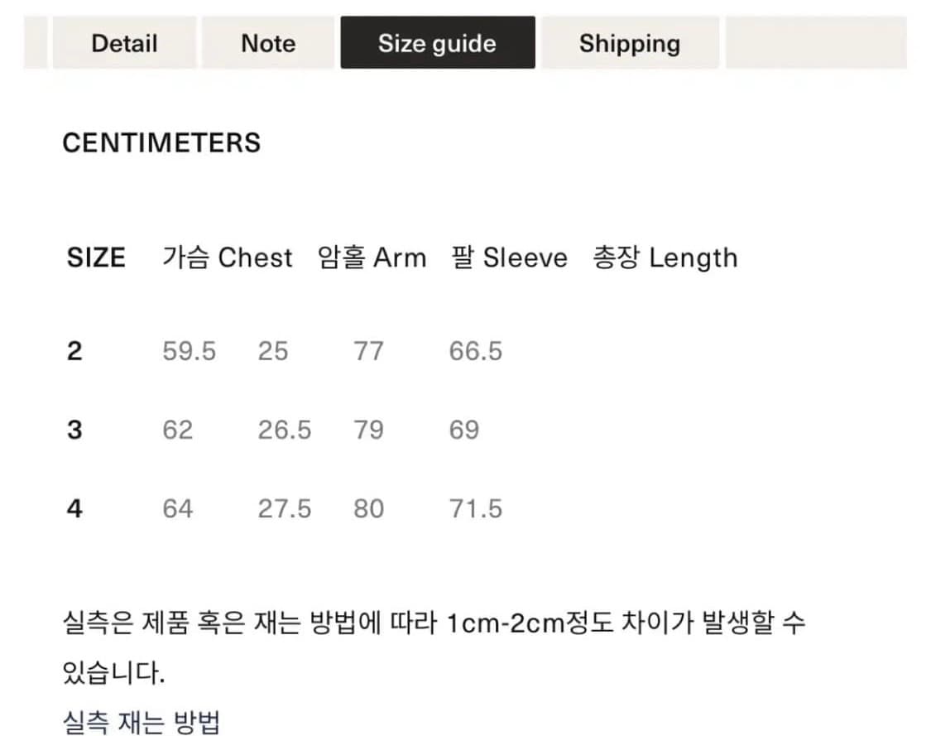The width and height of the screenshot is (931, 736).
Task: Click the 71.5 measurement value
Action: click(475, 508)
